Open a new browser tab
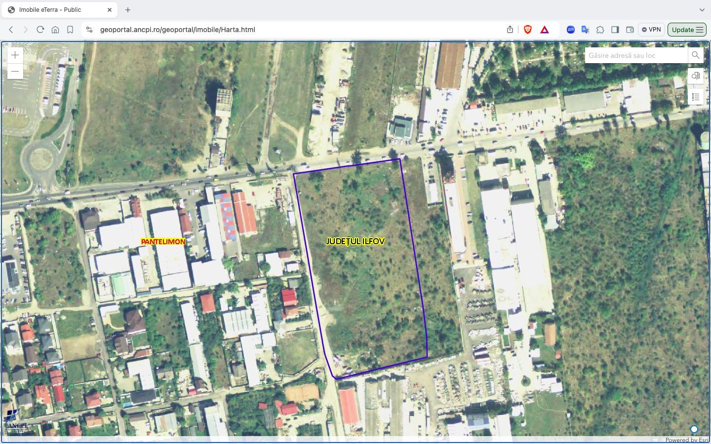Screen dimensions: 711x444 coord(127,9)
